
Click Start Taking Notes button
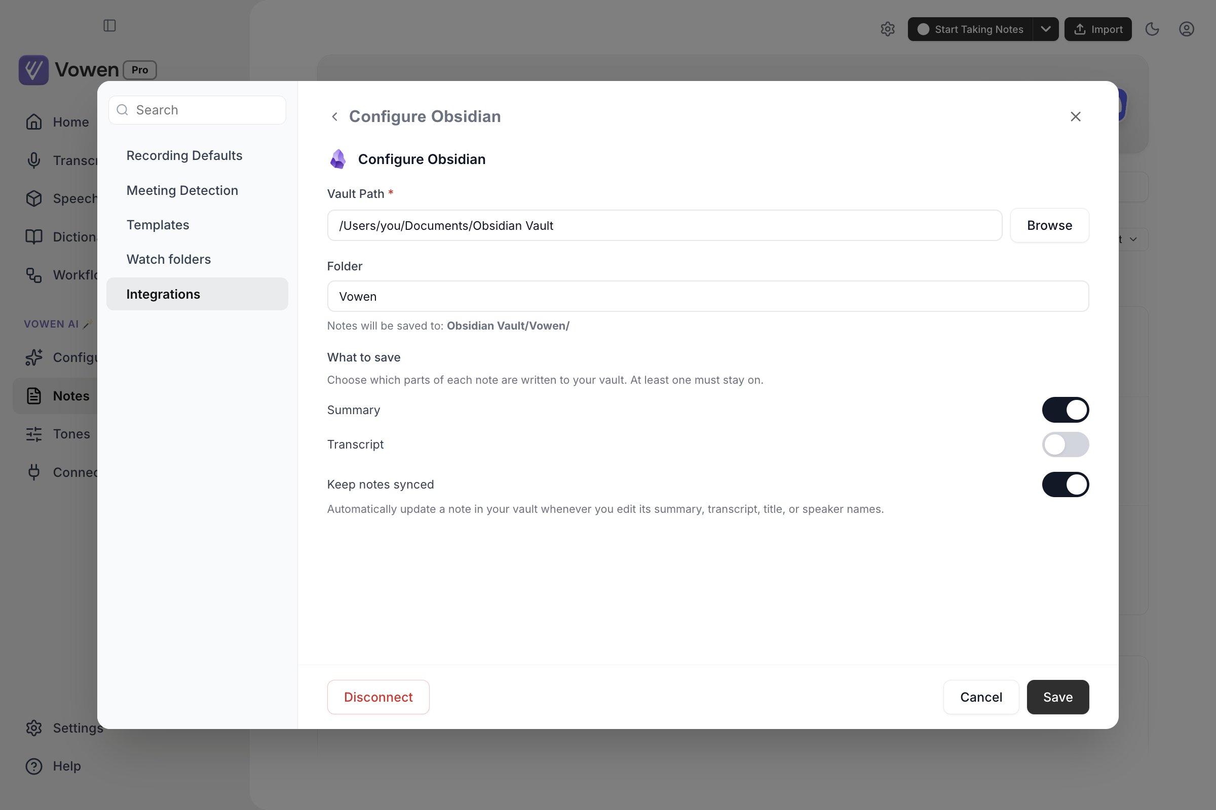pos(970,29)
